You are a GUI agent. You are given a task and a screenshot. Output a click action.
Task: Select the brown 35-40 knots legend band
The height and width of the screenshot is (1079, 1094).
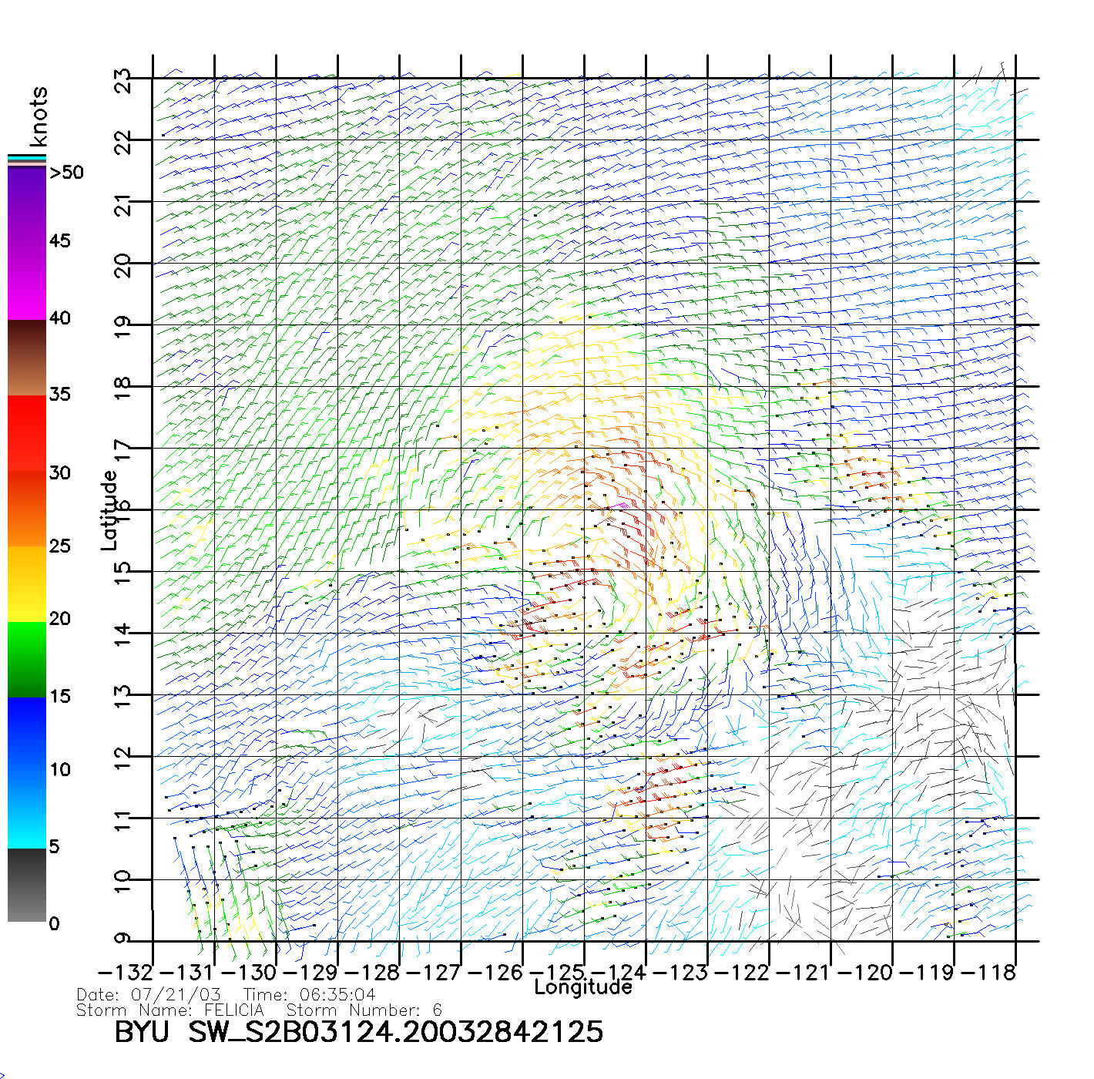27,358
